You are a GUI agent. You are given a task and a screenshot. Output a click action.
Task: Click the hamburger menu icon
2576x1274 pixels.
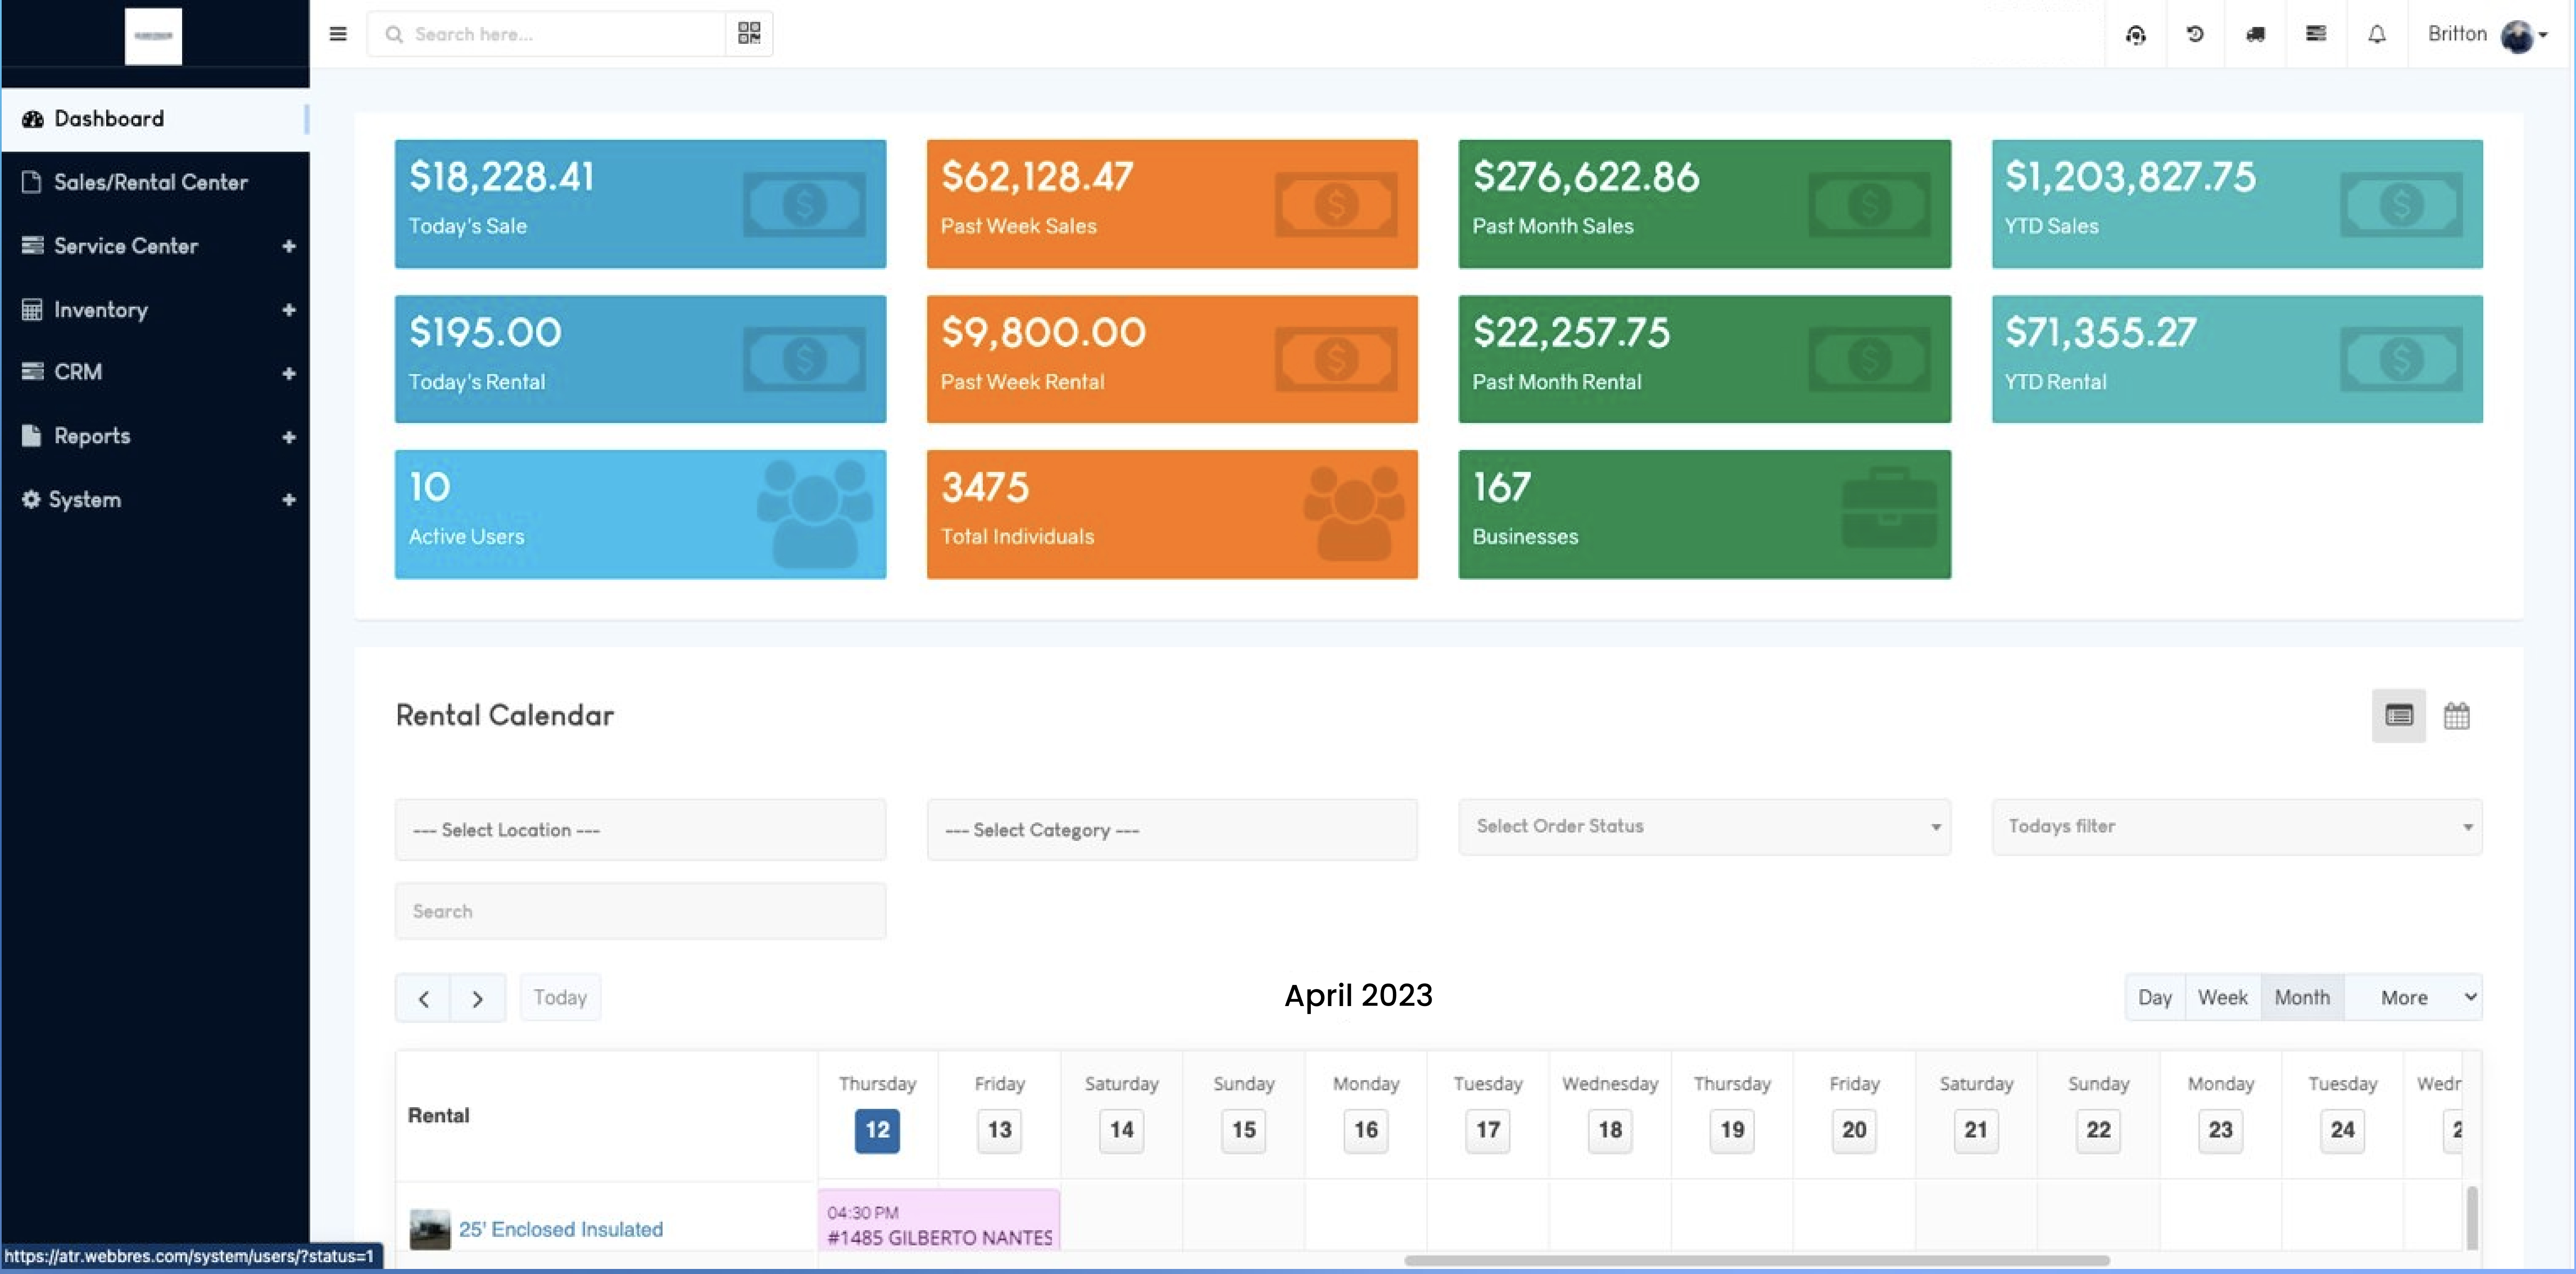[x=337, y=33]
